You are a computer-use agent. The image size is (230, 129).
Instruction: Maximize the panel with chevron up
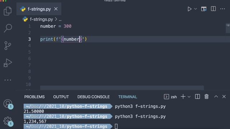(x=216, y=96)
